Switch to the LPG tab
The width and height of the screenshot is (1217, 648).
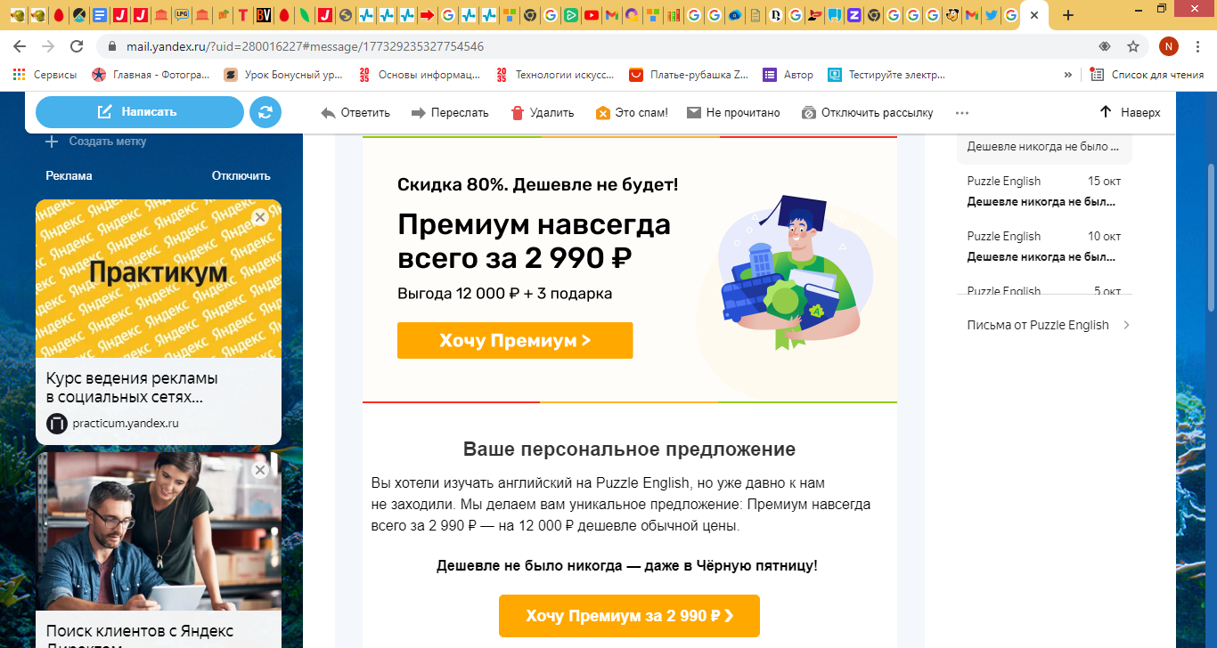(181, 15)
